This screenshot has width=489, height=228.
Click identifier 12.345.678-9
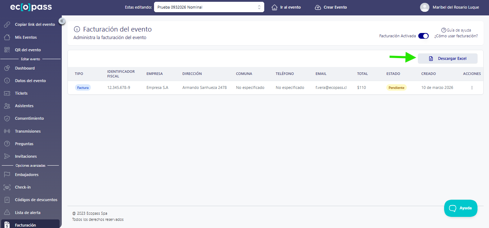click(x=119, y=87)
